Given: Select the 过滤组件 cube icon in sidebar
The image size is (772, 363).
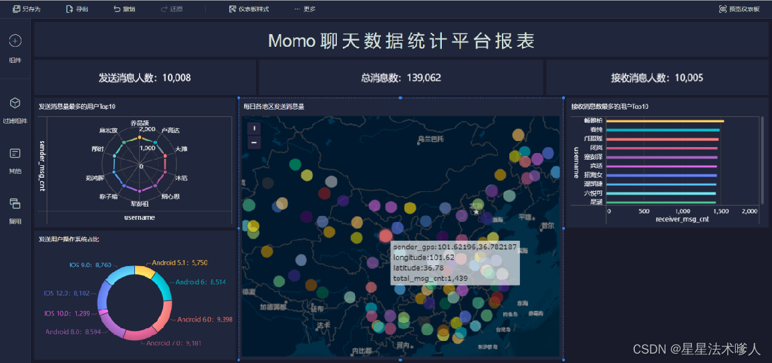Looking at the screenshot, I should click(x=15, y=103).
